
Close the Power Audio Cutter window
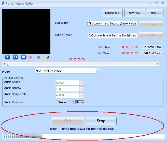[163, 3]
